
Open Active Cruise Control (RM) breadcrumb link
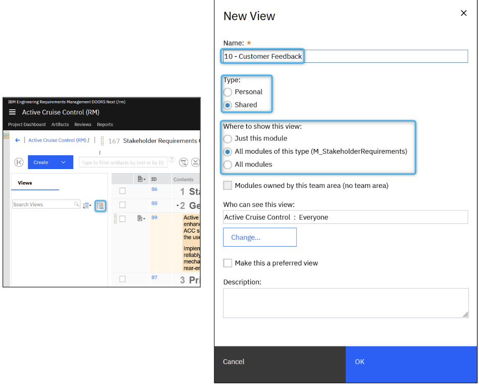pos(57,140)
